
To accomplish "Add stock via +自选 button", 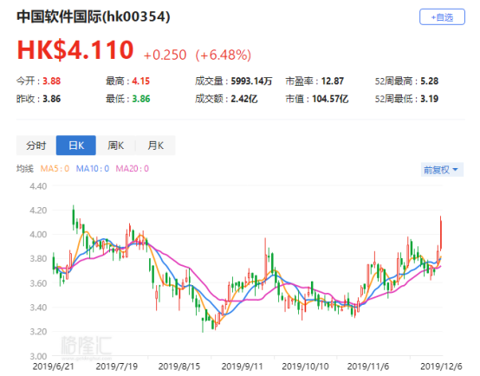I will pyautogui.click(x=442, y=16).
